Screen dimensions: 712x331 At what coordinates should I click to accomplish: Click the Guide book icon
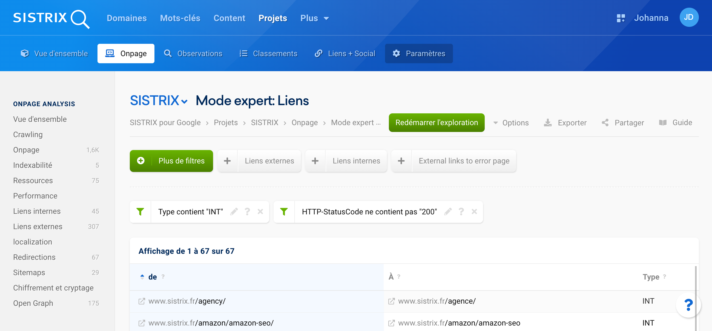(662, 123)
